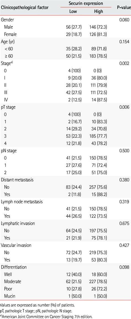Select the Securin expression header
The width and height of the screenshot is (131, 319).
pos(86,4)
